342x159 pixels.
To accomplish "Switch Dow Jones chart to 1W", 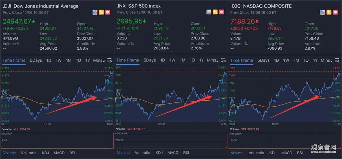I will click(x=59, y=60).
